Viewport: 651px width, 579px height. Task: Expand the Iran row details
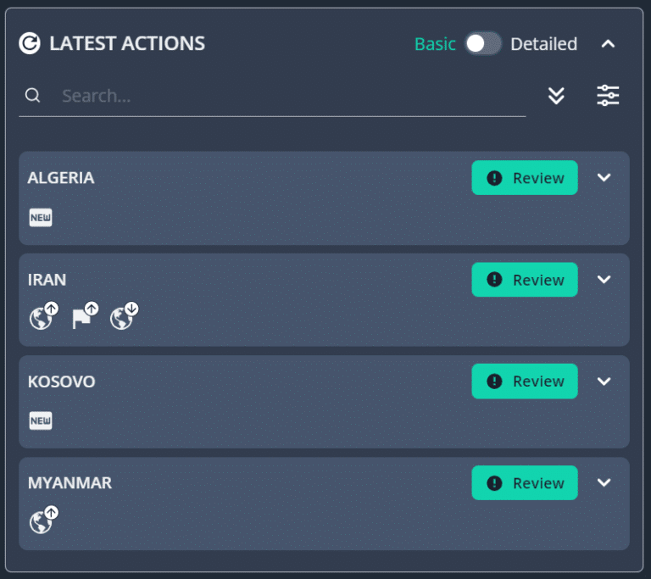604,280
